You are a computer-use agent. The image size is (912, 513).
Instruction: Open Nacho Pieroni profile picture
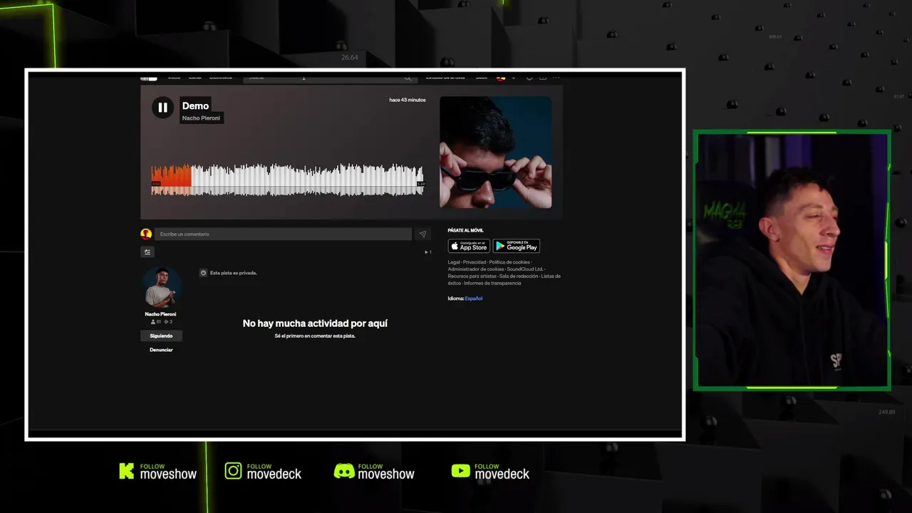(x=160, y=287)
